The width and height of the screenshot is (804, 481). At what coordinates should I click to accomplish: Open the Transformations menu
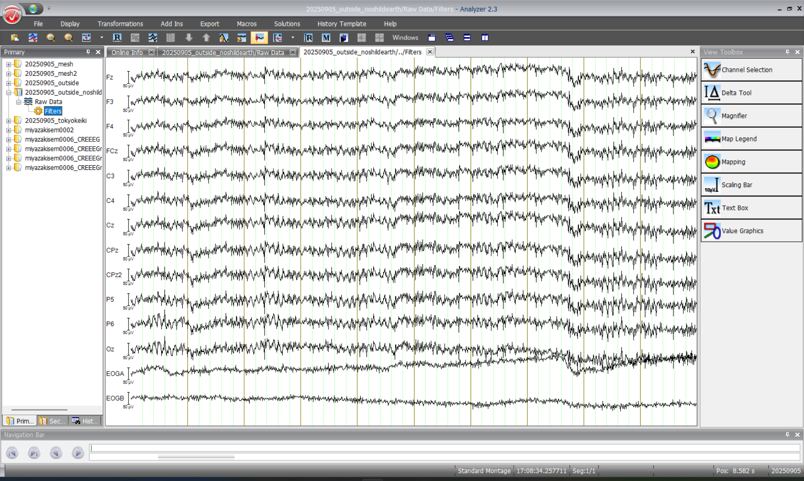[x=120, y=24]
